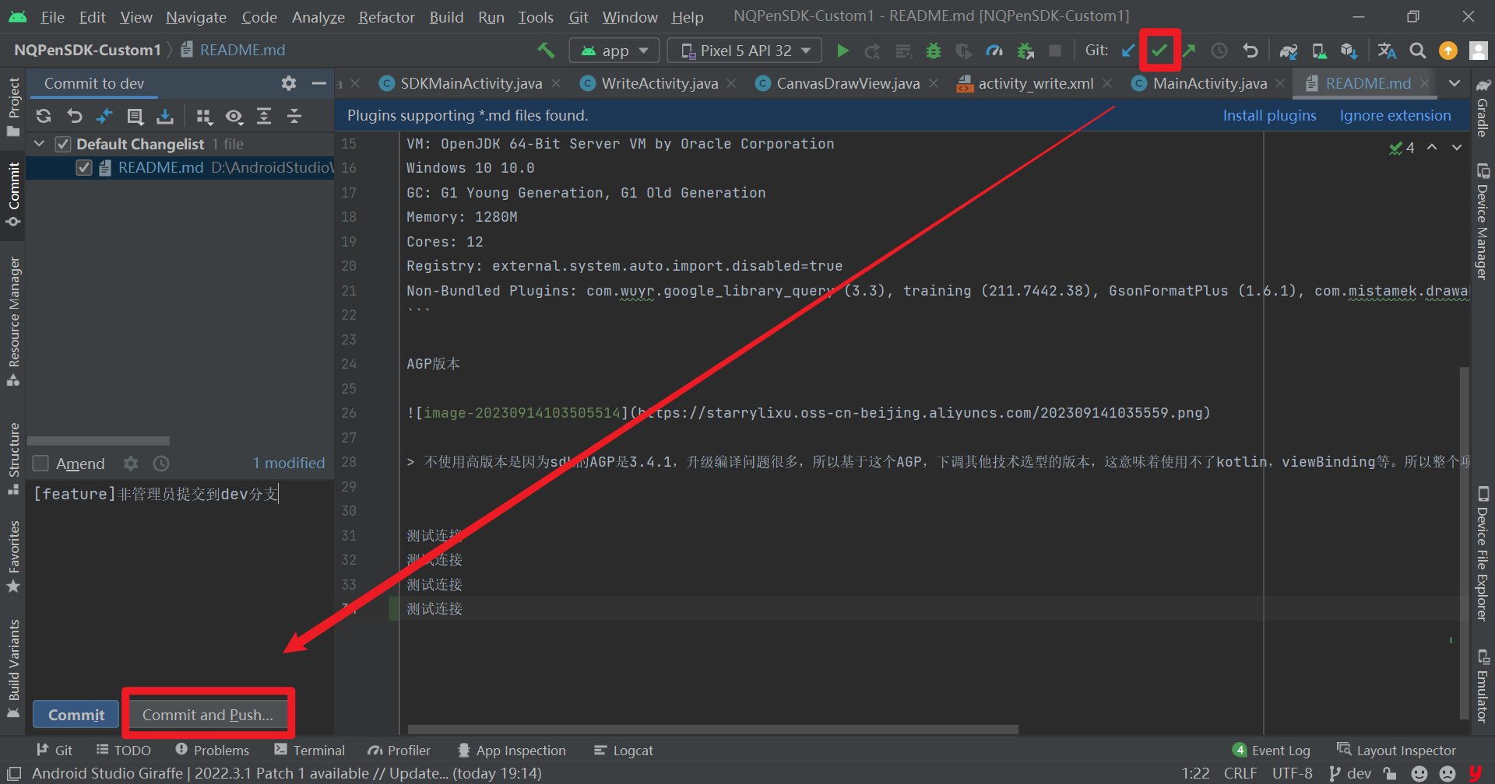Click the Commit and Push button

point(207,715)
